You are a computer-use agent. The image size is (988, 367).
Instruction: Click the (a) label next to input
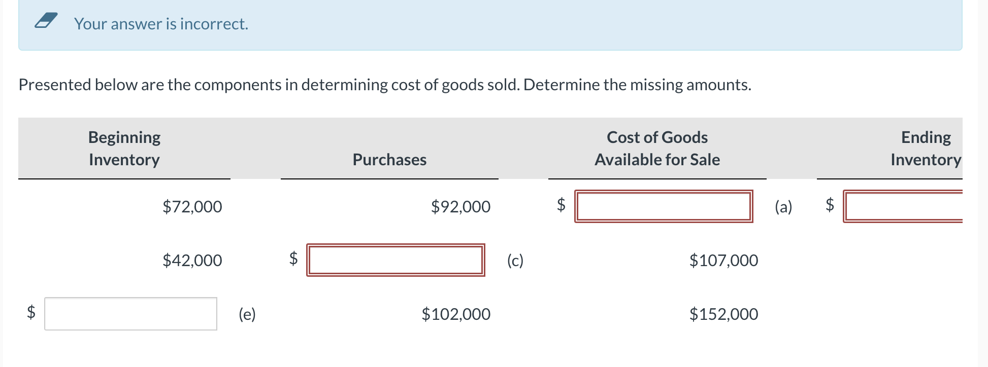(783, 207)
